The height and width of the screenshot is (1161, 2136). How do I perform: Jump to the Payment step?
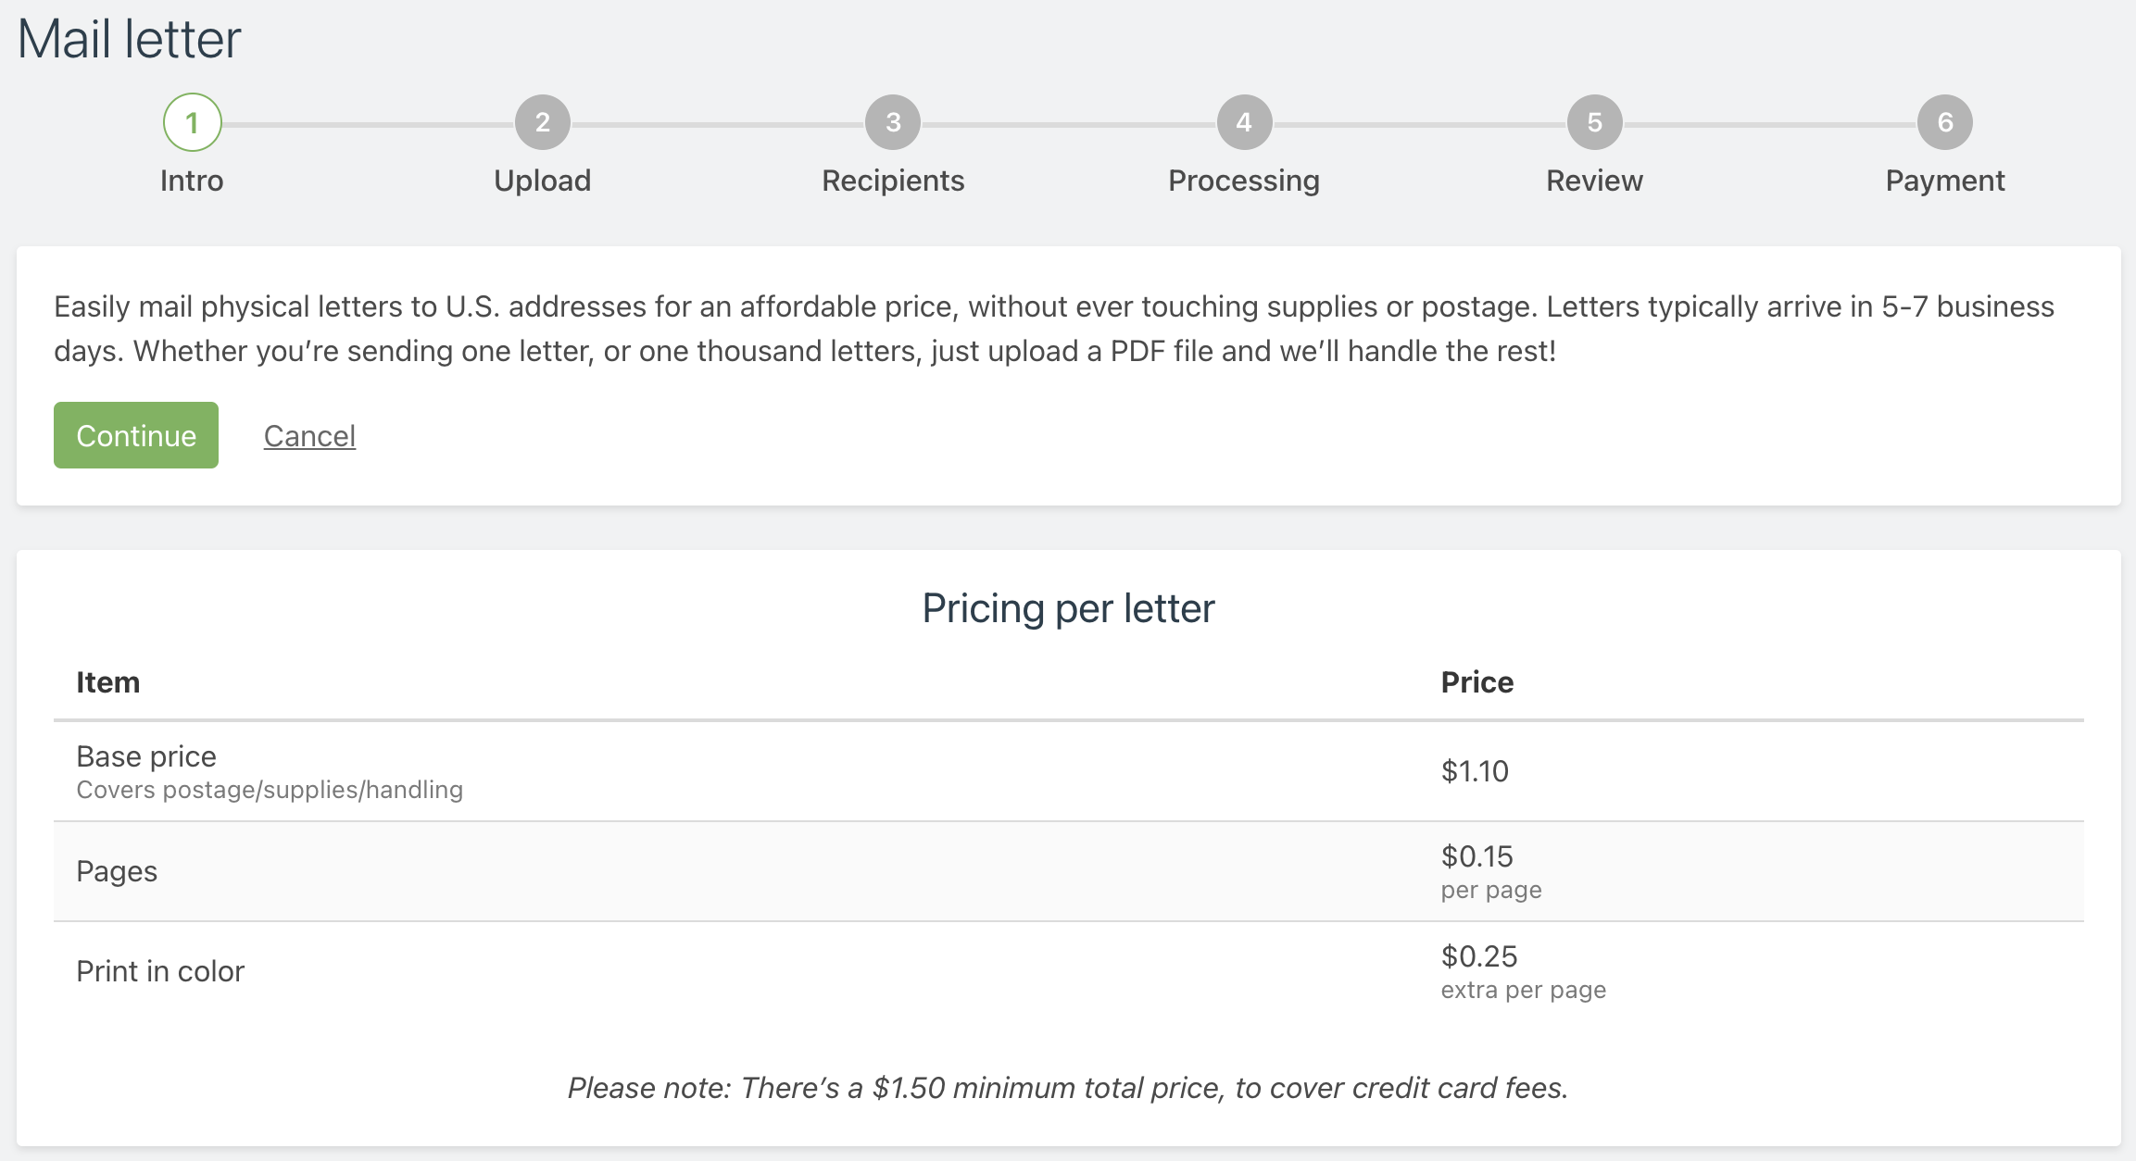tap(1945, 121)
